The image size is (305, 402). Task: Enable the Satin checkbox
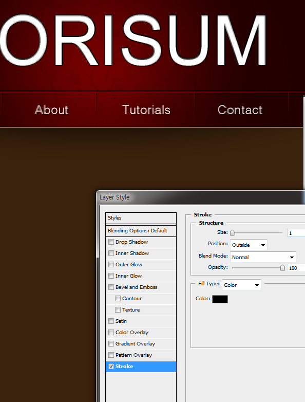111,321
